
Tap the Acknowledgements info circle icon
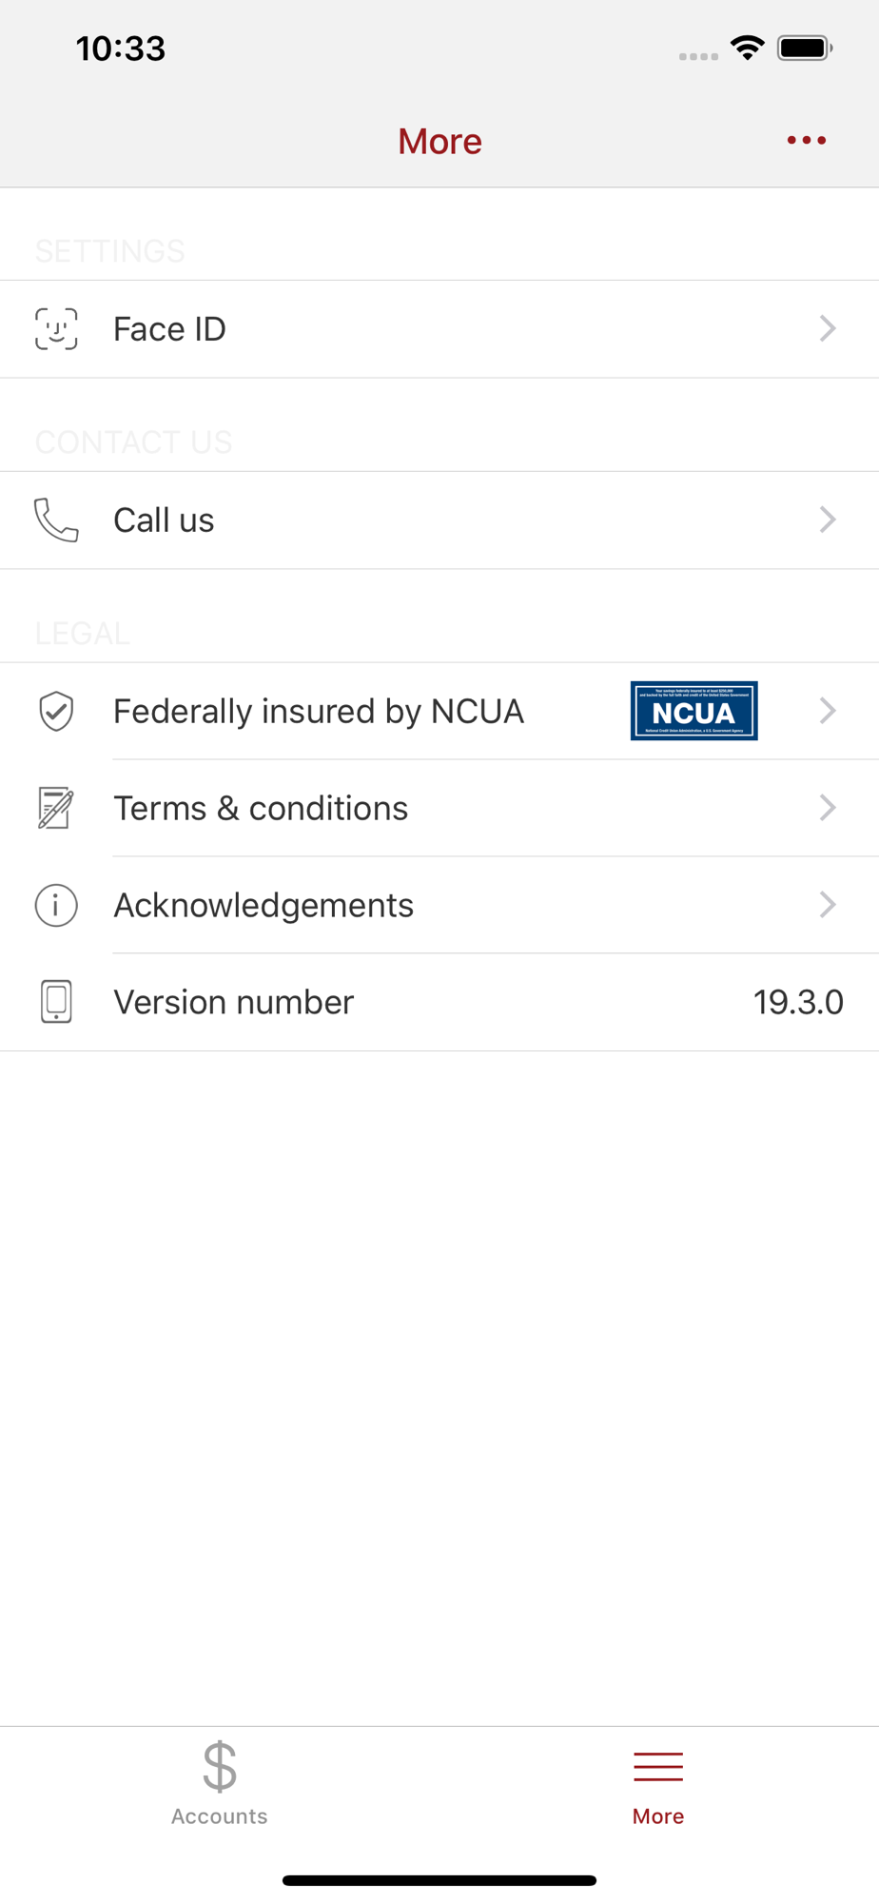(x=56, y=905)
